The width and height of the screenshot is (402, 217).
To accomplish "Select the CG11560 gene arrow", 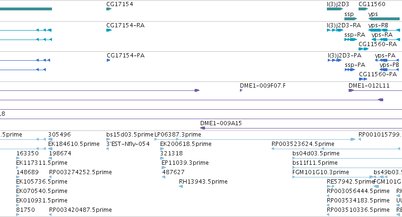I will [x=363, y=9].
